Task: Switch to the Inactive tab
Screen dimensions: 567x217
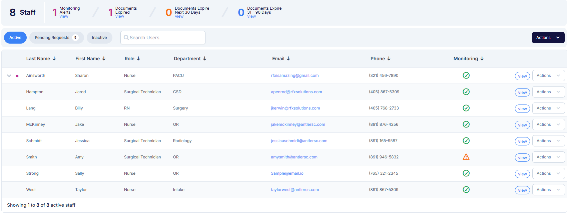Action: pyautogui.click(x=99, y=38)
